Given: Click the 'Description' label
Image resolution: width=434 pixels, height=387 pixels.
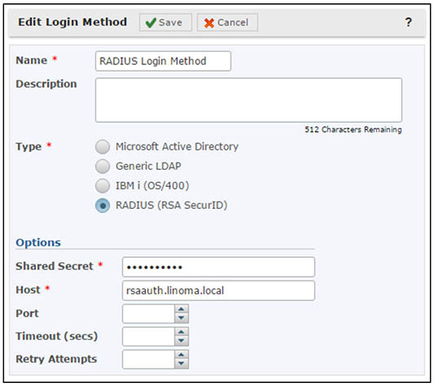Looking at the screenshot, I should [46, 84].
